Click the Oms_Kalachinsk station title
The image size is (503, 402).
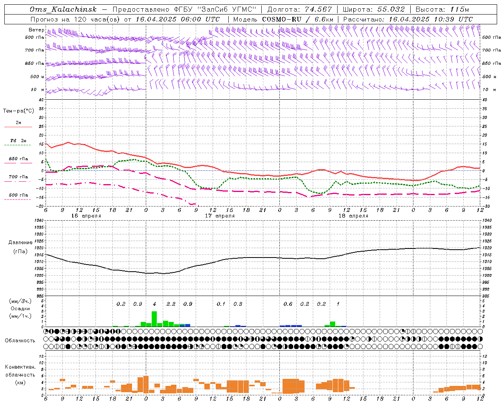pyautogui.click(x=63, y=9)
